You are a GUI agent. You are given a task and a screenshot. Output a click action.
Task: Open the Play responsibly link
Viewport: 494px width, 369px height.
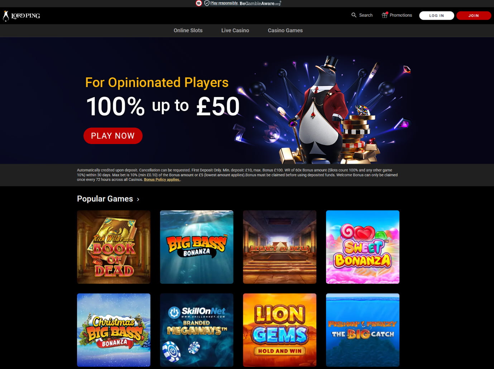pos(224,3)
